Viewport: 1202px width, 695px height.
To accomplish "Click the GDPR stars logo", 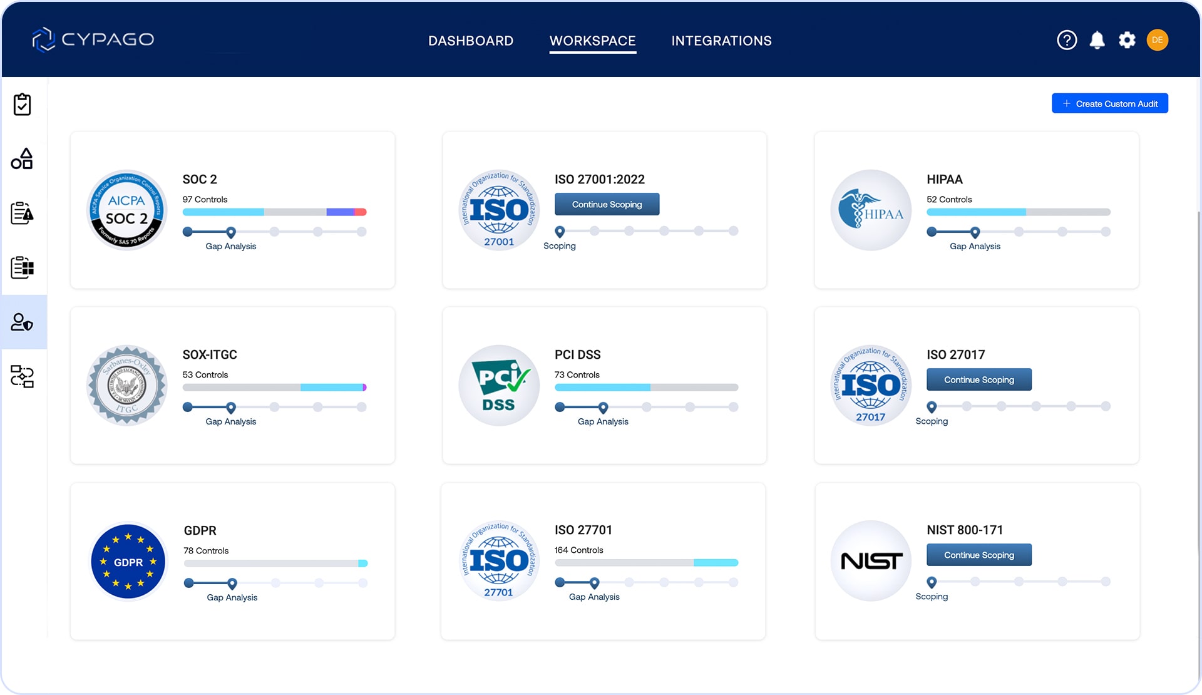I will pyautogui.click(x=128, y=561).
